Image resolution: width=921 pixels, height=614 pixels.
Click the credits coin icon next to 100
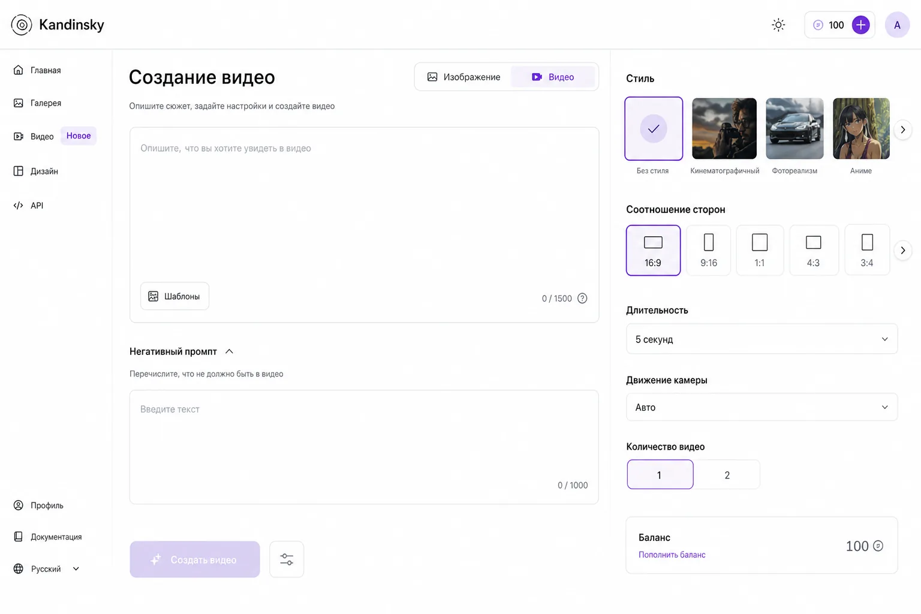[818, 25]
